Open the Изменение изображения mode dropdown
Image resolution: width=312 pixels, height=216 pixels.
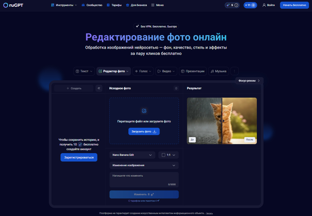[x=144, y=165]
